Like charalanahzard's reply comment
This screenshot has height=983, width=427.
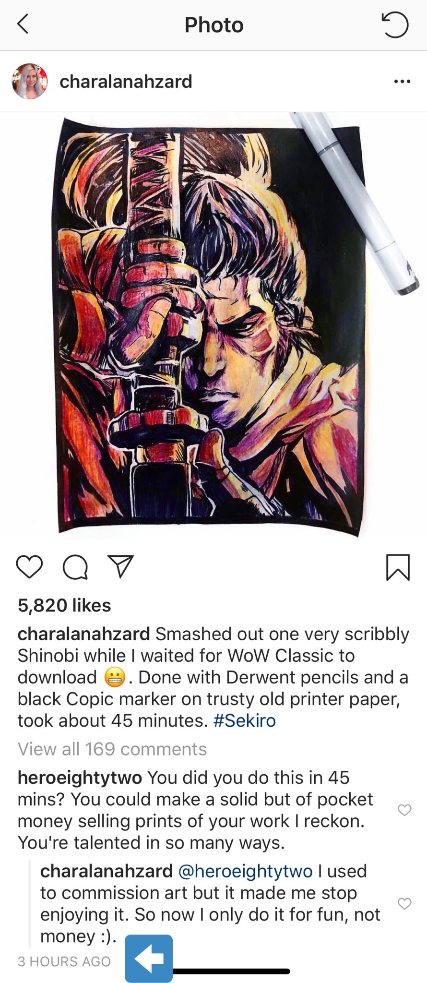(404, 903)
